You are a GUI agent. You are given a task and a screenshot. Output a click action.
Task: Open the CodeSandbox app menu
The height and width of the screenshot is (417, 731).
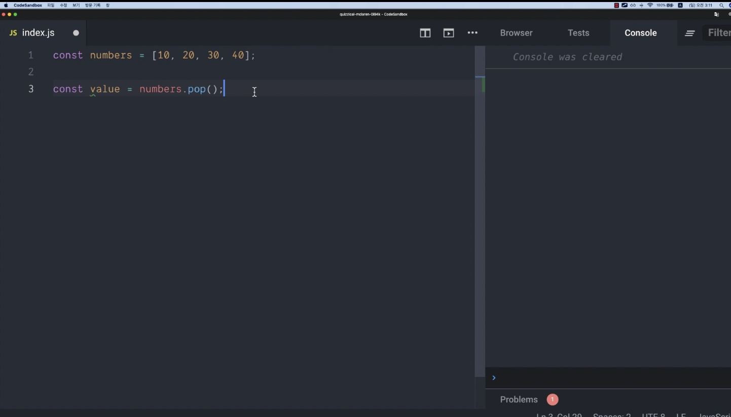(28, 5)
